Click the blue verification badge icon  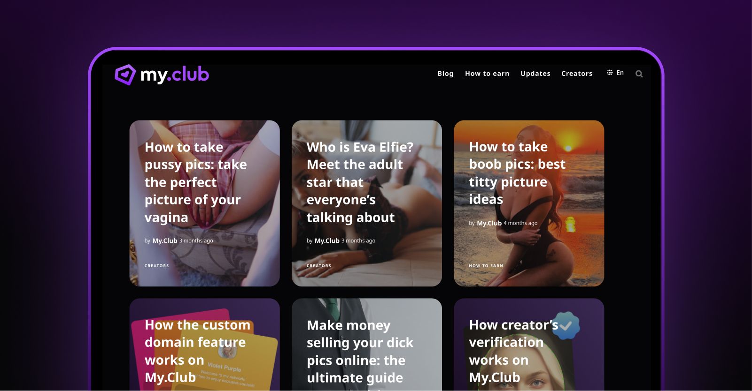point(566,325)
